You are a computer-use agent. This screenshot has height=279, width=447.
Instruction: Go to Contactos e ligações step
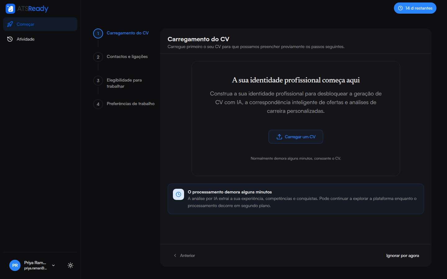(x=127, y=56)
